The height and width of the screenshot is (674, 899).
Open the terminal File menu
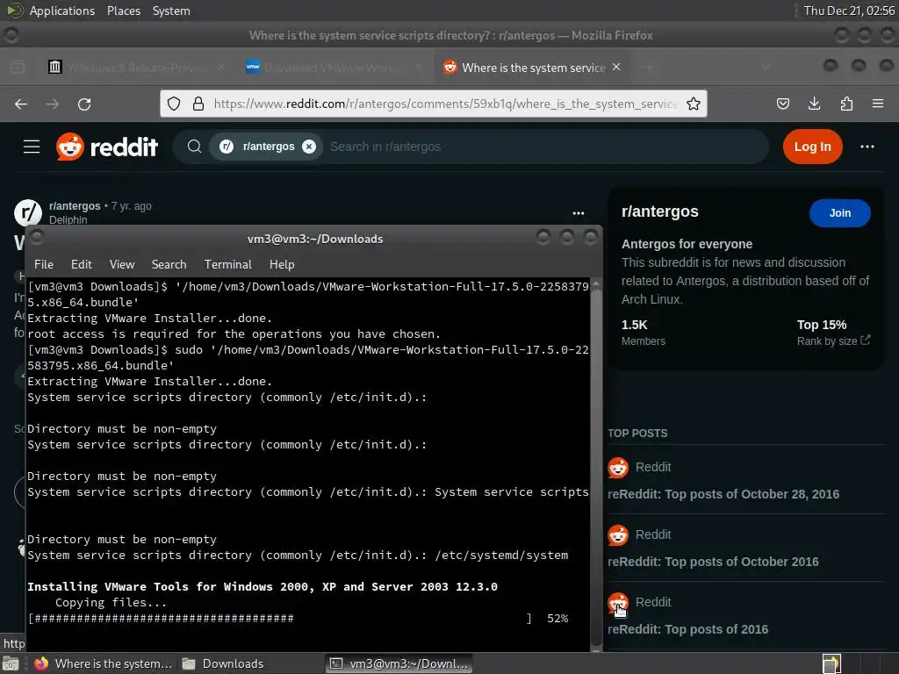click(44, 264)
